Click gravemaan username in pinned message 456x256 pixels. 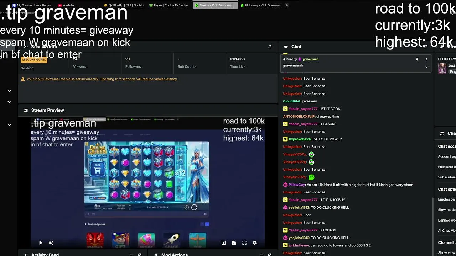pyautogui.click(x=310, y=59)
